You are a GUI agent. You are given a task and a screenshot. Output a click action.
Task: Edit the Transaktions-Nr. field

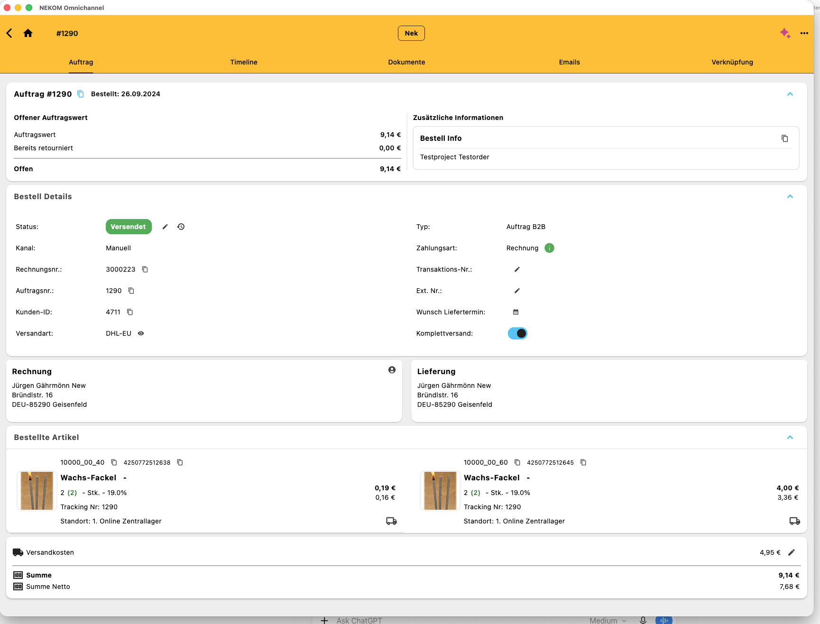coord(517,269)
